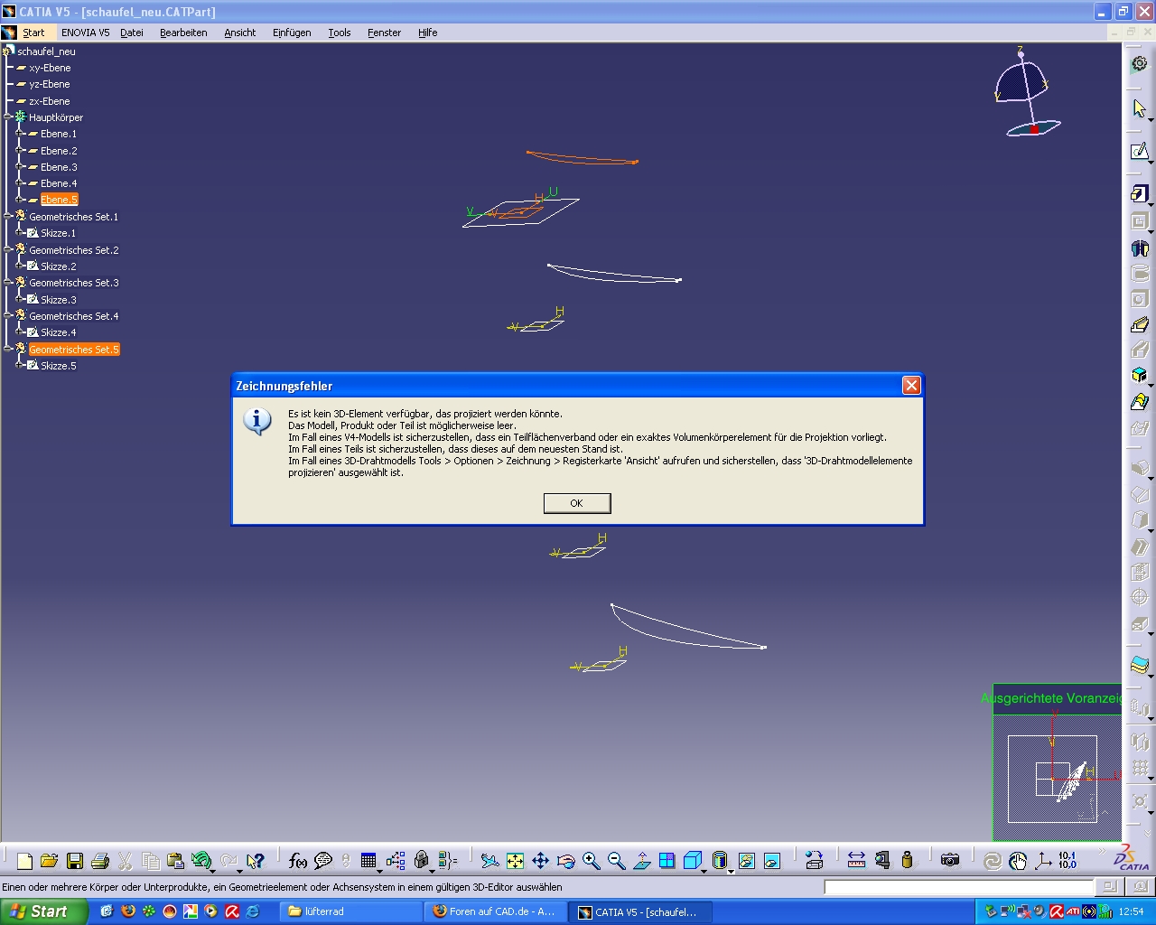The image size is (1156, 925).
Task: Open the Datei menu
Action: pyautogui.click(x=132, y=33)
